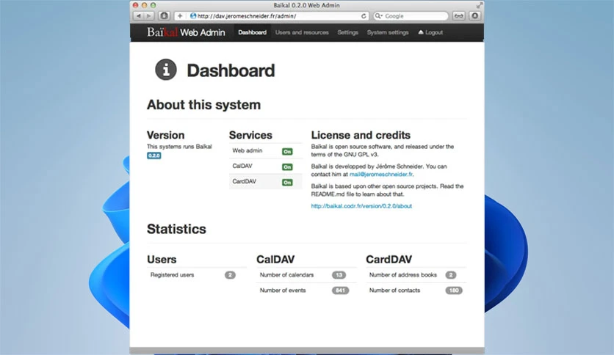
Task: Go forward with the Safari forward arrow
Action: [149, 16]
